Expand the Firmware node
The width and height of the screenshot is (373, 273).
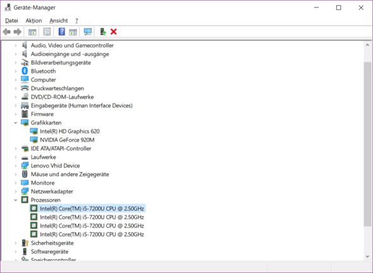pyautogui.click(x=15, y=114)
